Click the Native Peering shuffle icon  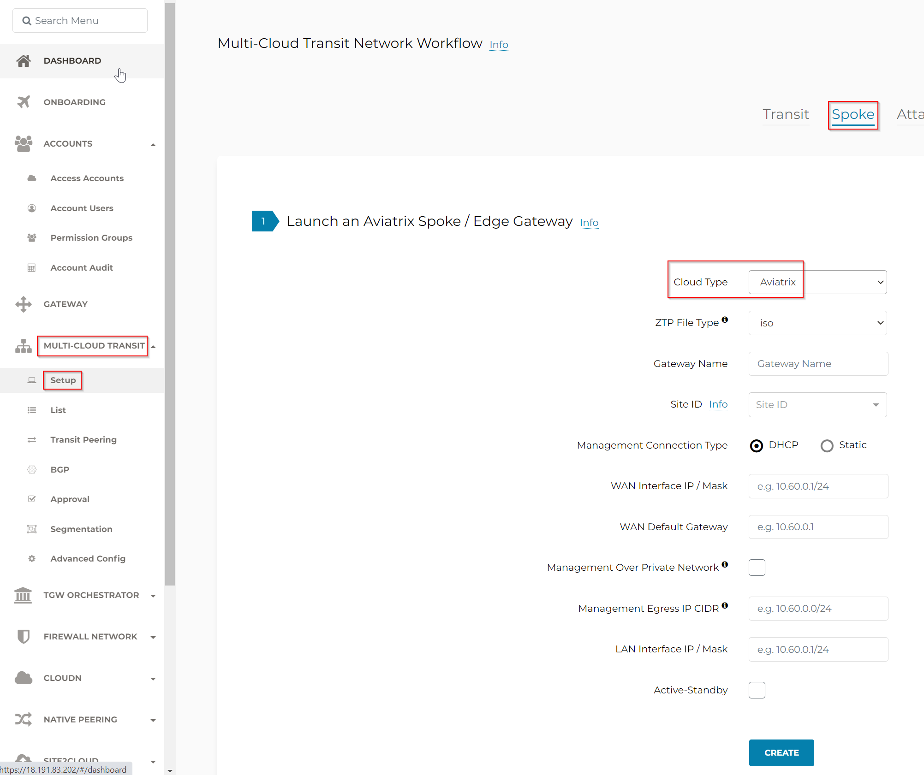coord(24,719)
